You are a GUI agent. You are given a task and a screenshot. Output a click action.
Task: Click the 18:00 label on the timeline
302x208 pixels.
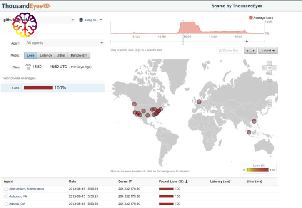tap(238, 37)
